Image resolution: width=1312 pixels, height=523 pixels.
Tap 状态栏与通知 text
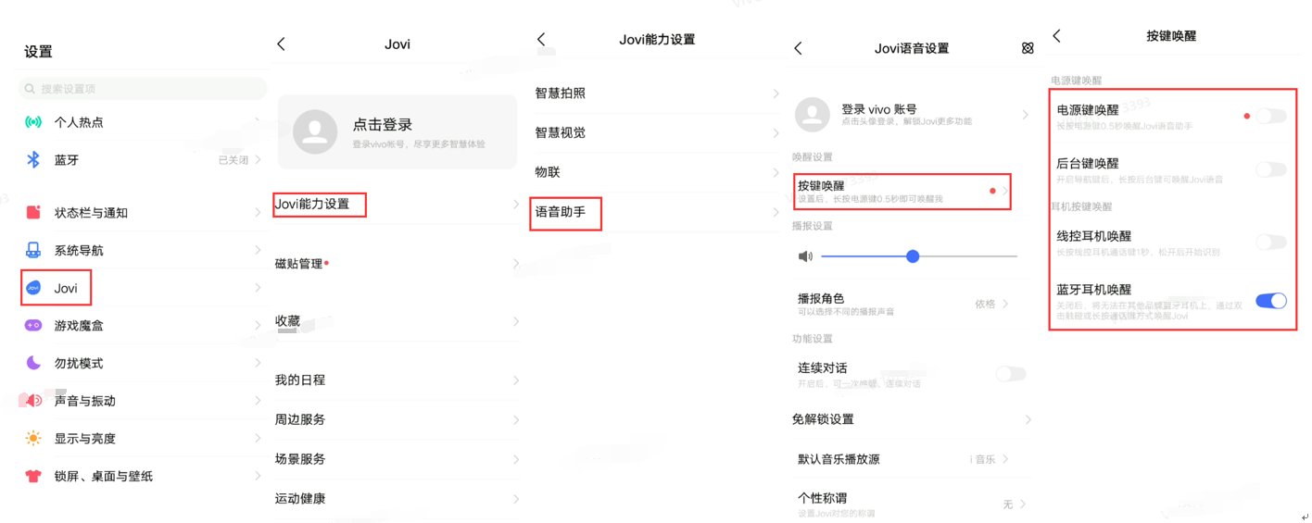point(91,213)
